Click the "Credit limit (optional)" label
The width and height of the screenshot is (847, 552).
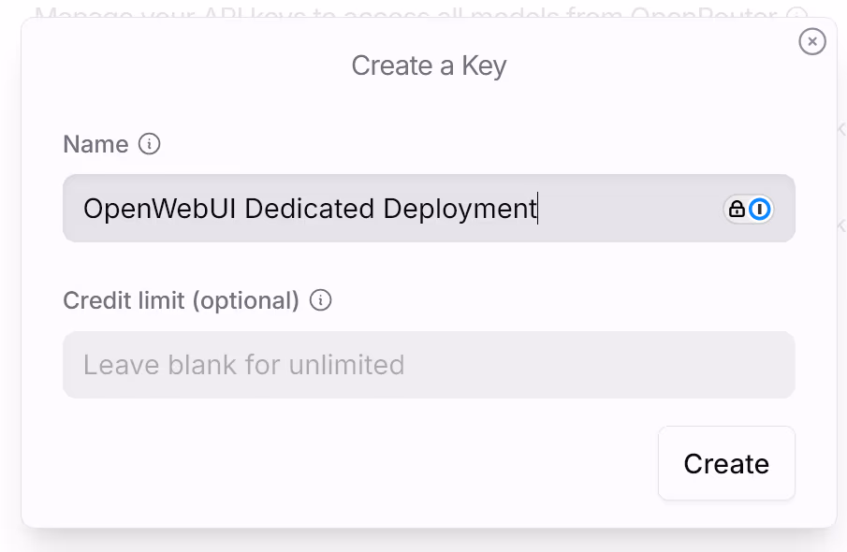[x=181, y=300]
